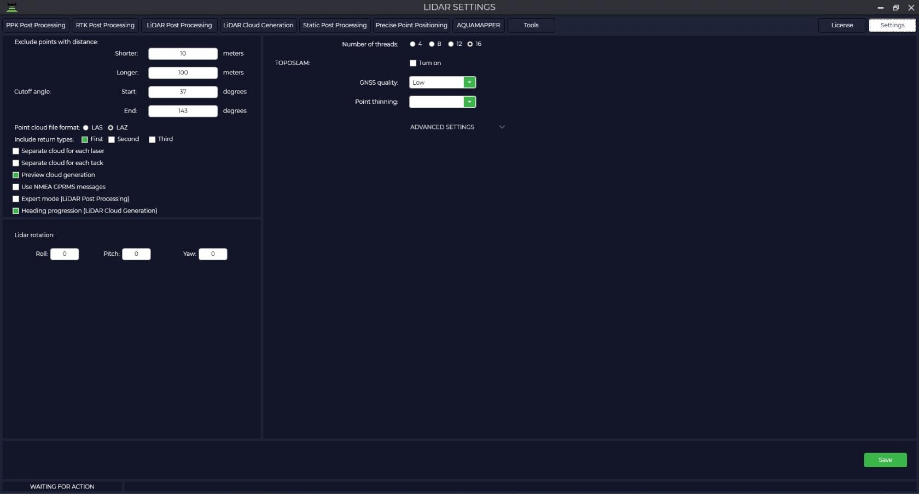Select LAZ point cloud file format
Screen dimensions: 919x494
pyautogui.click(x=110, y=128)
